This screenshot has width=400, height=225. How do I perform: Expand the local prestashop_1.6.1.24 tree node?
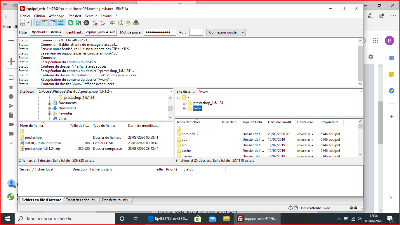[x=55, y=98]
